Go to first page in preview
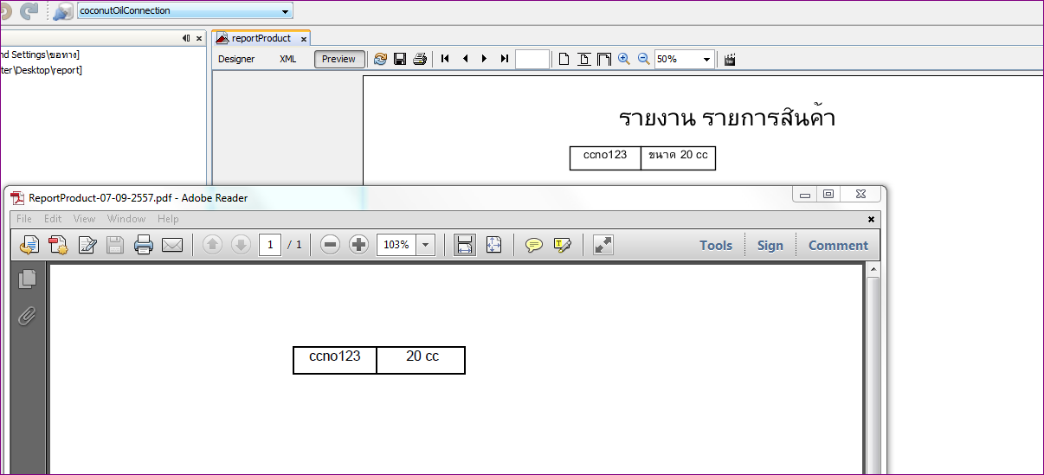 pyautogui.click(x=445, y=59)
